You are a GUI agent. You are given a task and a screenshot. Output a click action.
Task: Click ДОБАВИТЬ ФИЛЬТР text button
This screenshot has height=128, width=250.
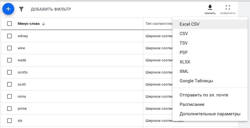click(51, 9)
